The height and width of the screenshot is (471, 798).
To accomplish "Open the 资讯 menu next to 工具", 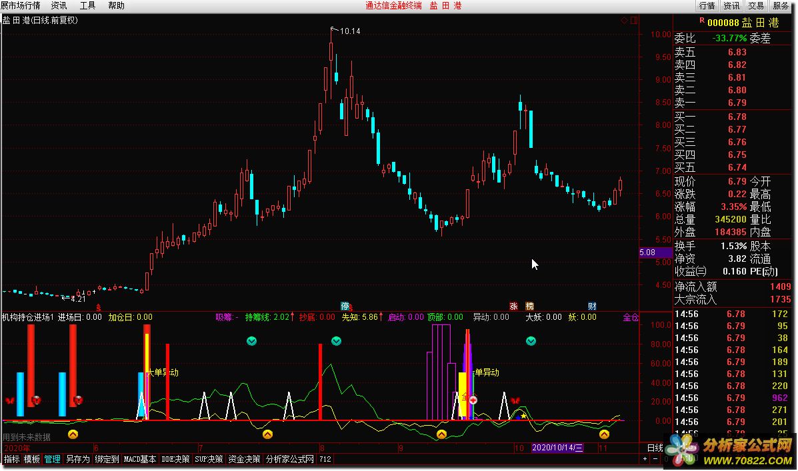I will point(59,5).
